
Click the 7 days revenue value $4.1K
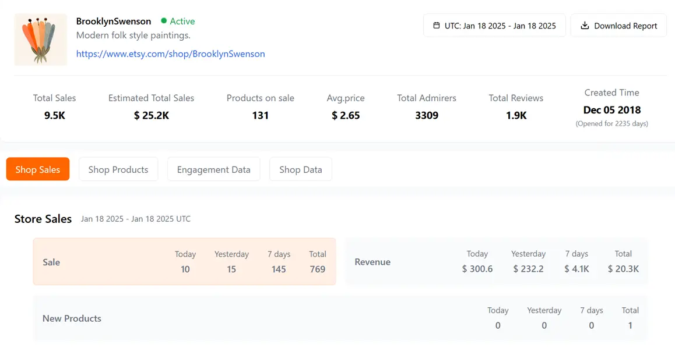pyautogui.click(x=576, y=269)
